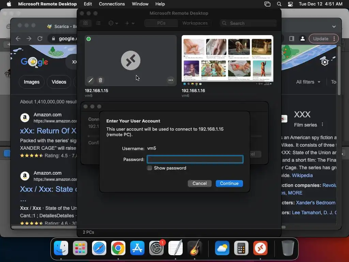
Task: Click the overlapping-windows icon in menu bar
Action: [267, 4]
